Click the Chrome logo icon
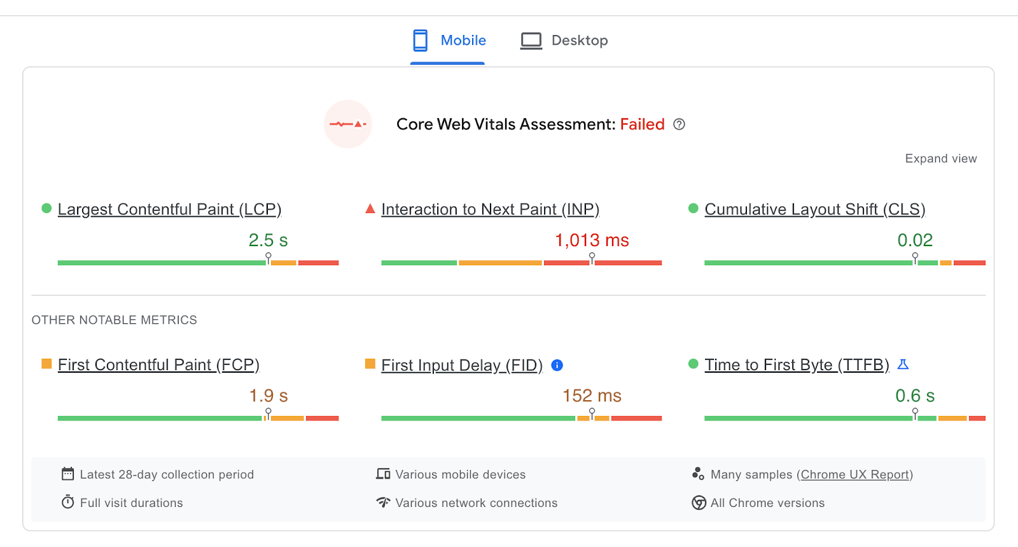 pos(699,502)
